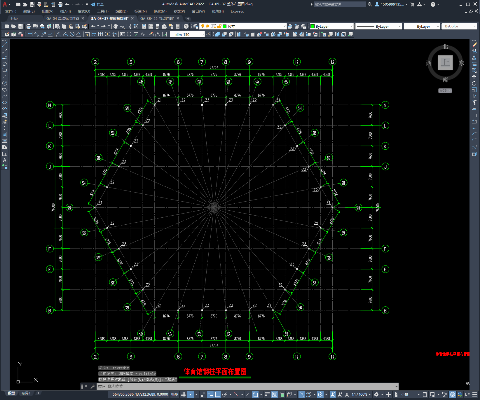Click the Trim tool in right toolbar
Image resolution: width=480 pixels, height=400 pixels.
[474, 102]
